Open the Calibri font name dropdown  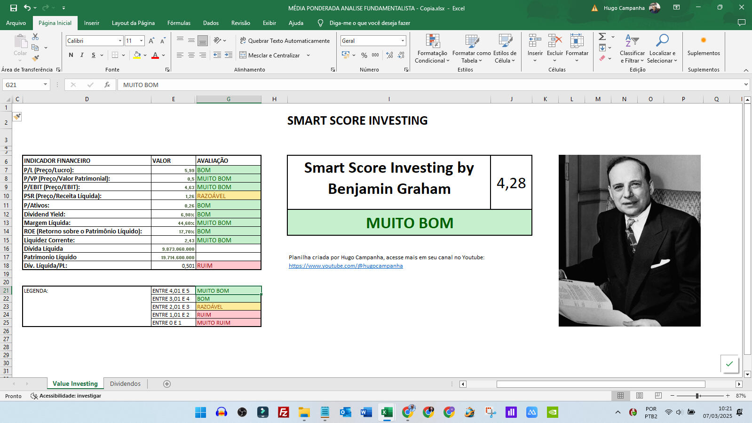coord(120,41)
